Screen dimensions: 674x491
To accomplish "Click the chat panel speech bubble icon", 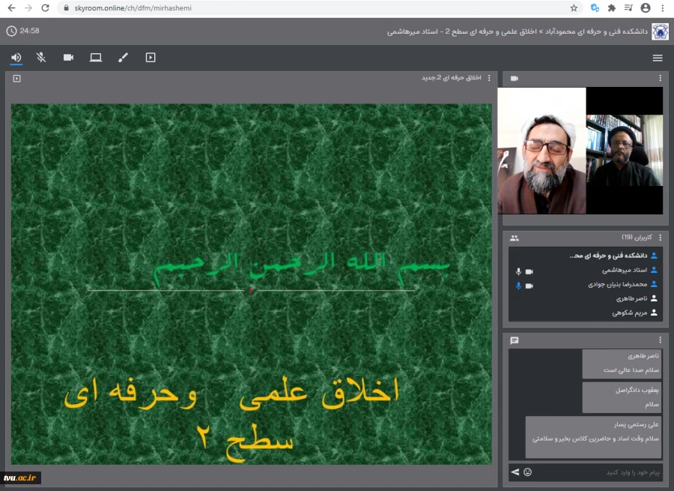I will pos(514,340).
